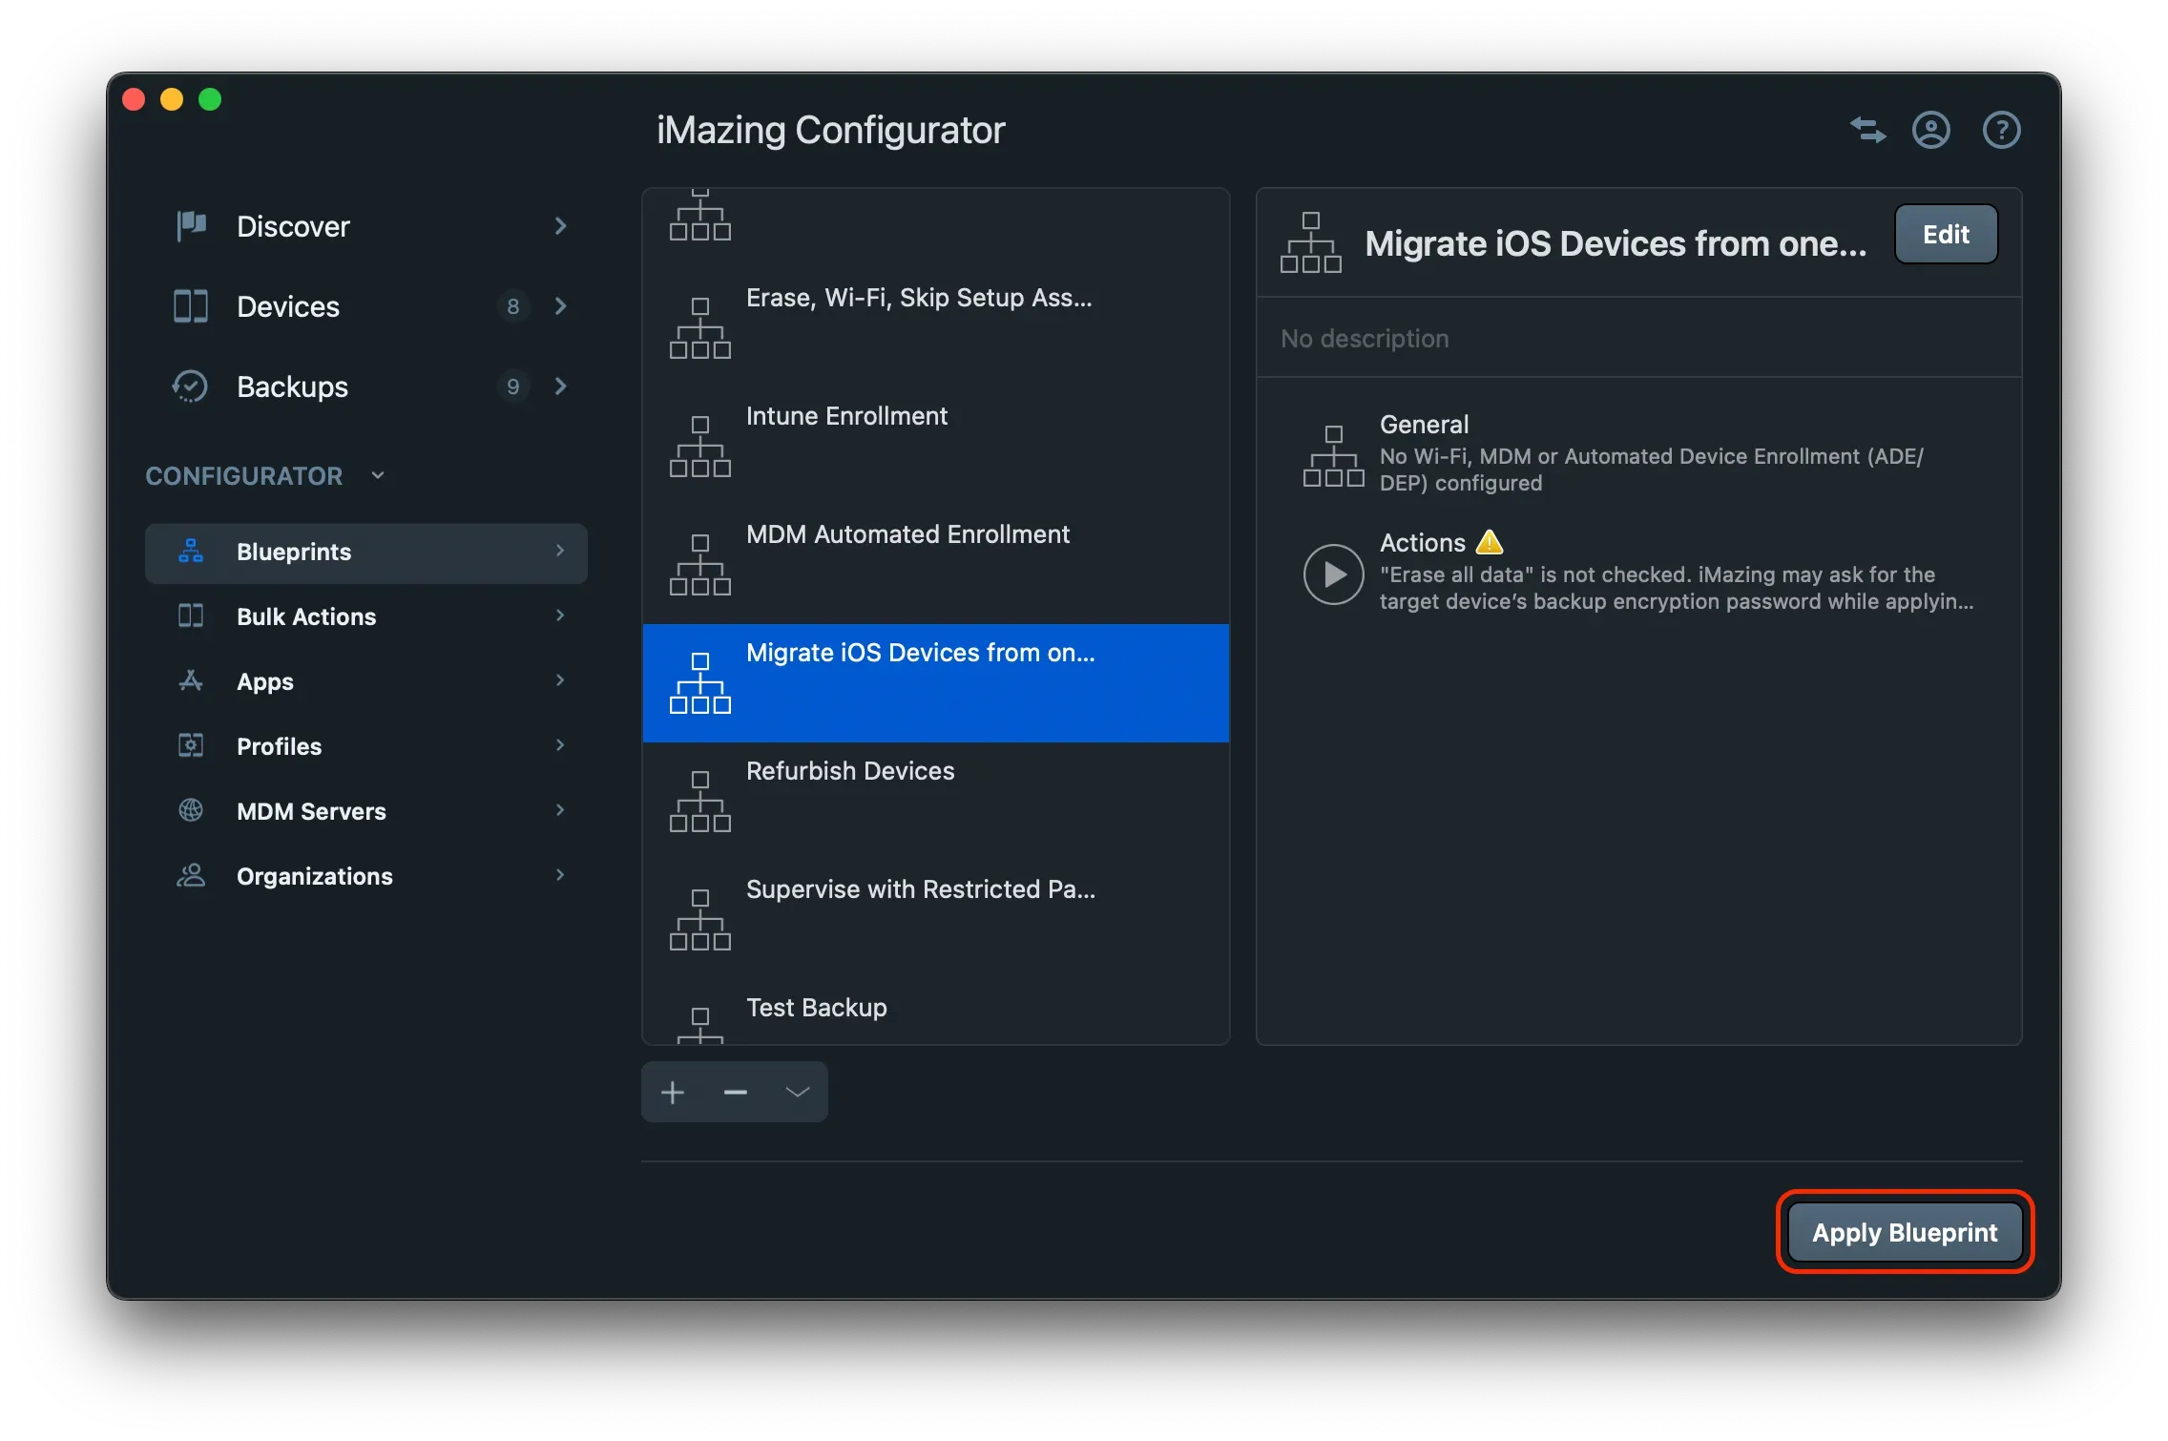
Task: Click the device transfer arrows icon
Action: [x=1866, y=130]
